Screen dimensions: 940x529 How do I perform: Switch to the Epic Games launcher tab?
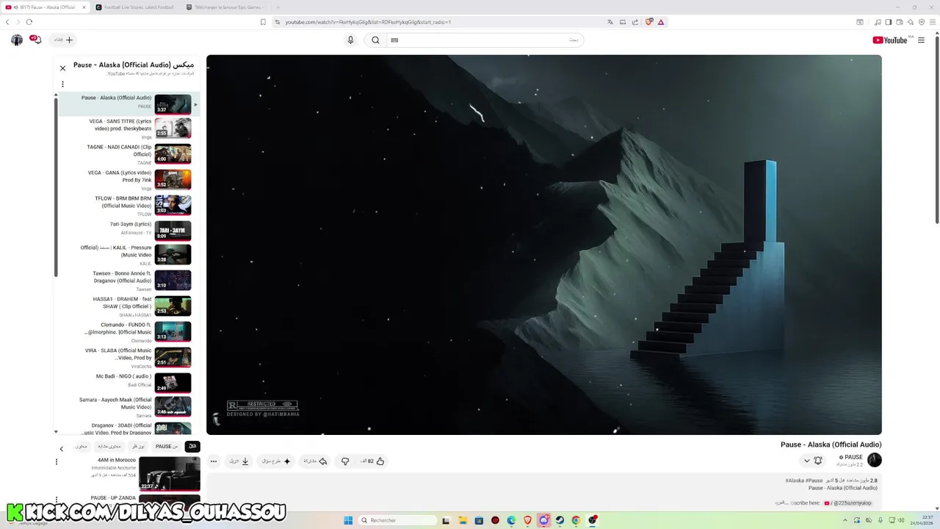225,7
